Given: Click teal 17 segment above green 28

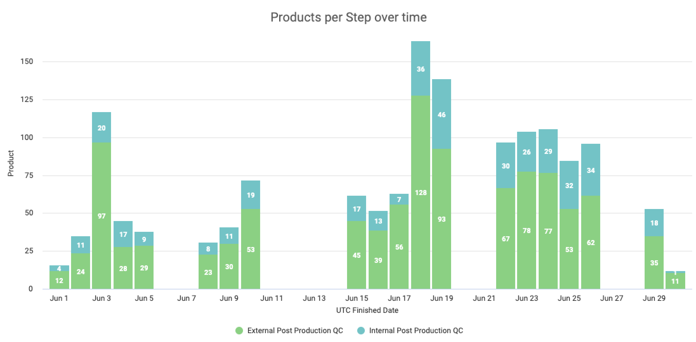Looking at the screenshot, I should click(123, 234).
